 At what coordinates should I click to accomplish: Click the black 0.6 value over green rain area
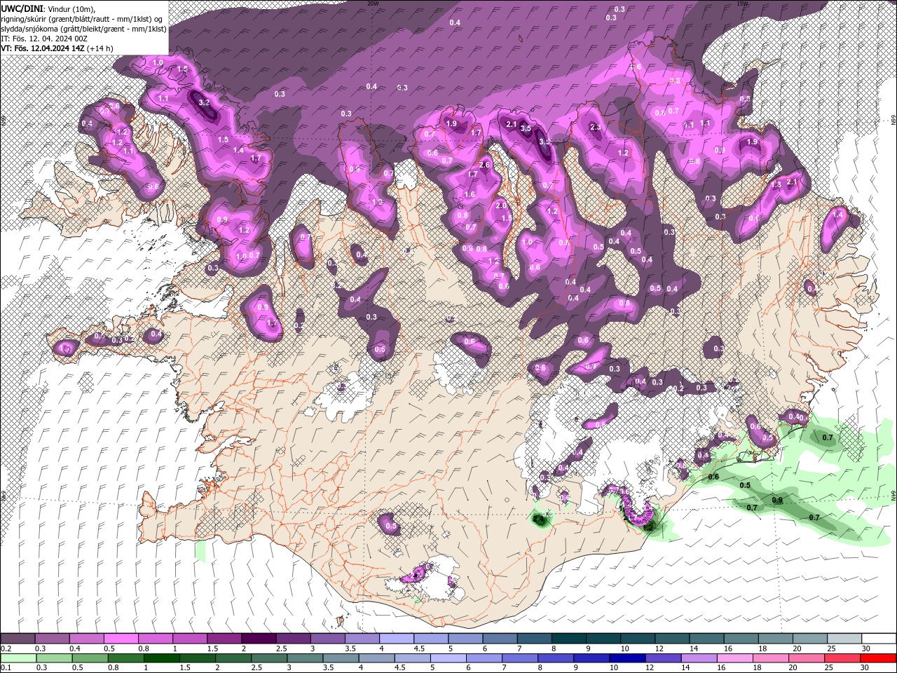(x=714, y=477)
